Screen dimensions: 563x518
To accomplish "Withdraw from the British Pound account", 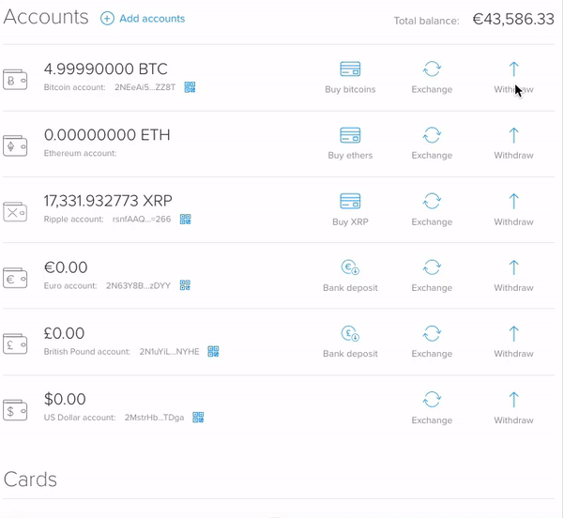I will [x=513, y=342].
